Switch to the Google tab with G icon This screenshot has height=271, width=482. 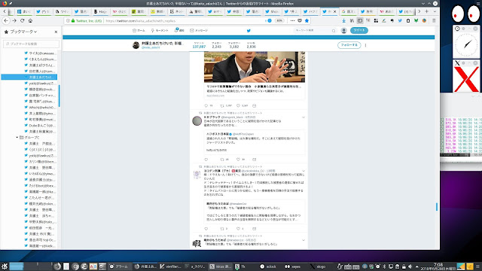[x=349, y=11]
